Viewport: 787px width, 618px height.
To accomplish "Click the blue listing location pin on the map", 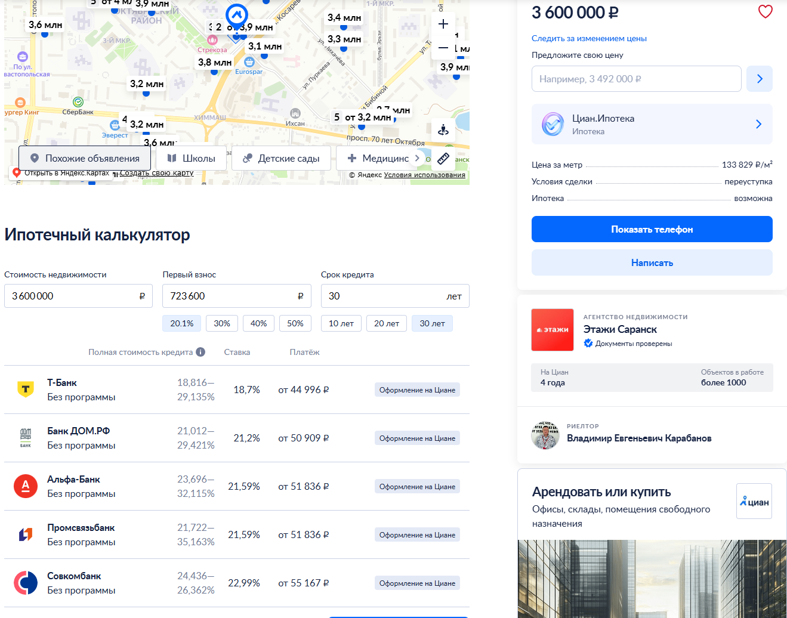I will pos(237,16).
